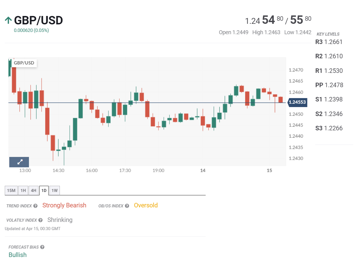Reselect the active 1D timeframe
Screen dimensions: 354x271
click(44, 190)
